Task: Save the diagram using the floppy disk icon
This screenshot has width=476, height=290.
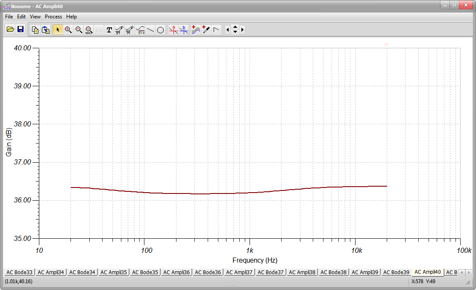Action: pos(21,29)
